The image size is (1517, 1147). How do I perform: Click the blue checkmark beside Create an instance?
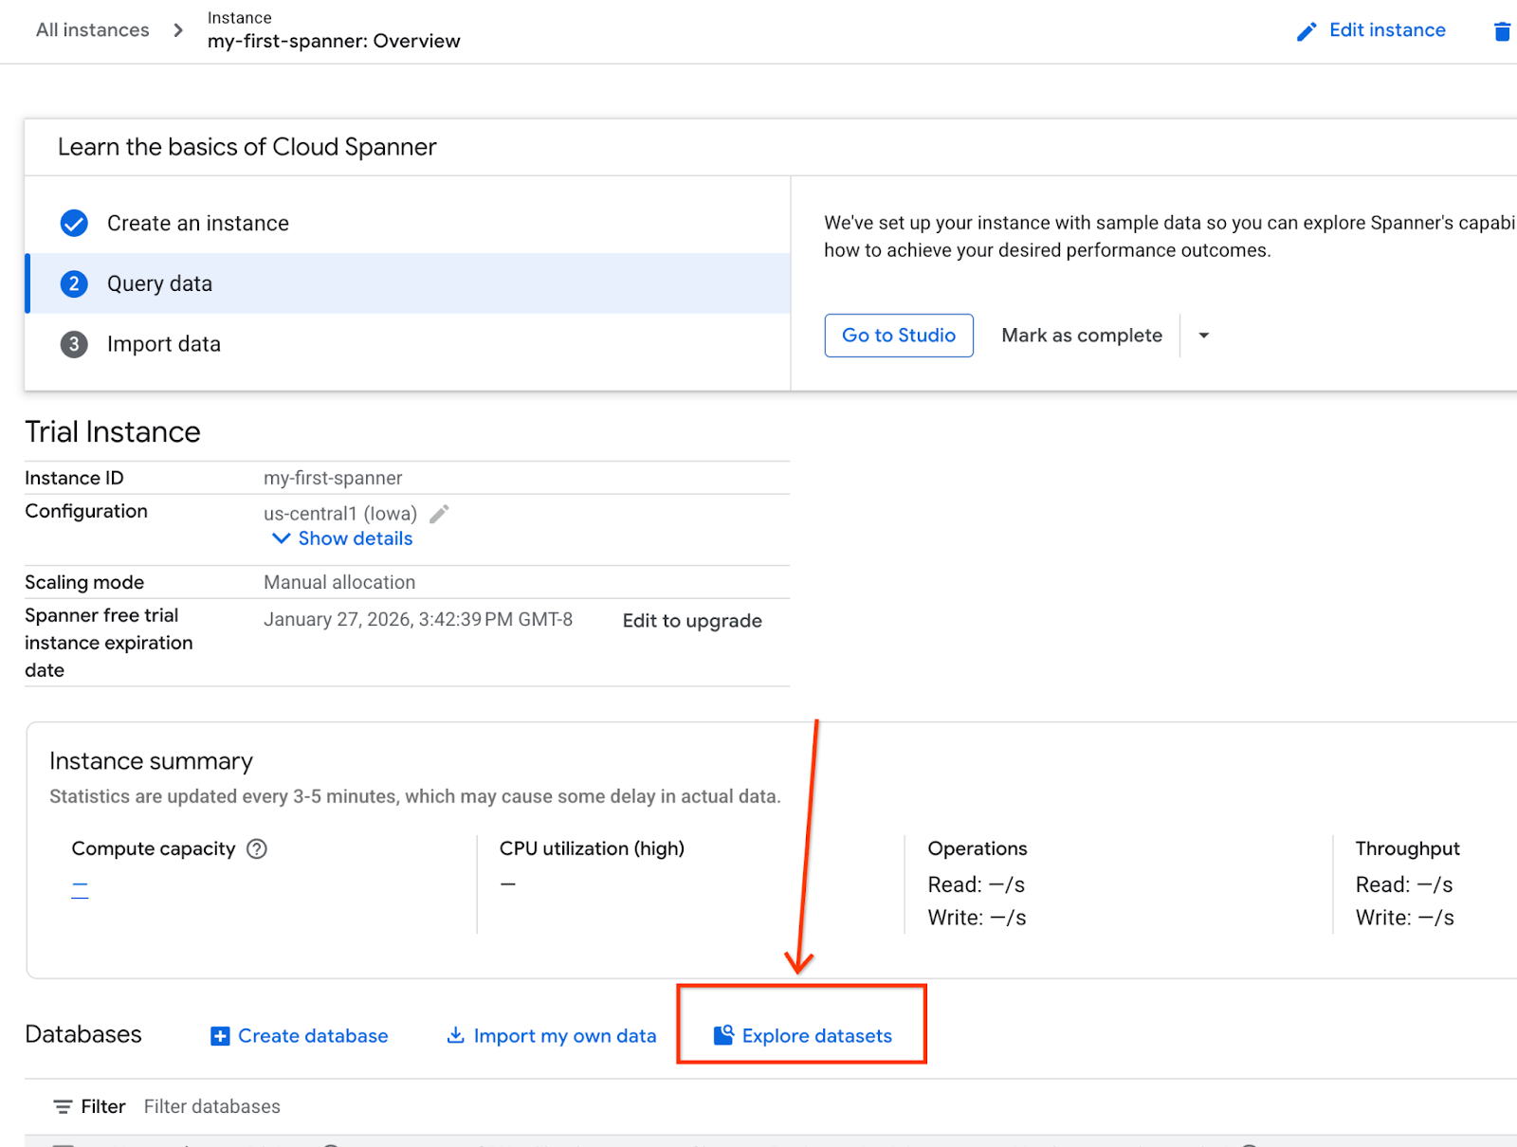74,224
